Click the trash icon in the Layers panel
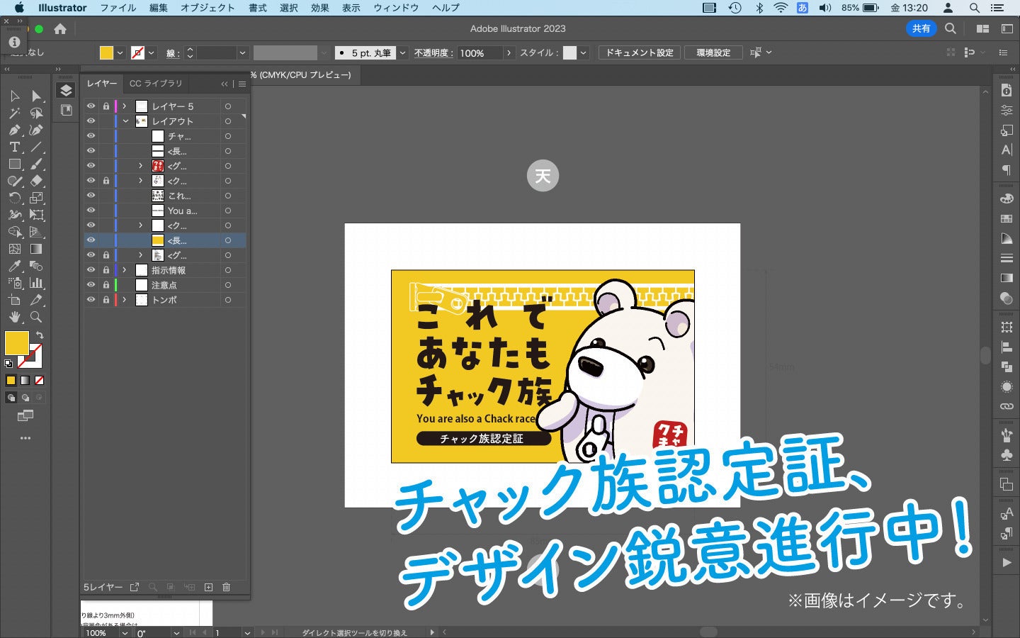Viewport: 1020px width, 638px height. (x=226, y=587)
